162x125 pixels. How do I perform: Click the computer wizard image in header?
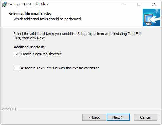tap(151, 18)
